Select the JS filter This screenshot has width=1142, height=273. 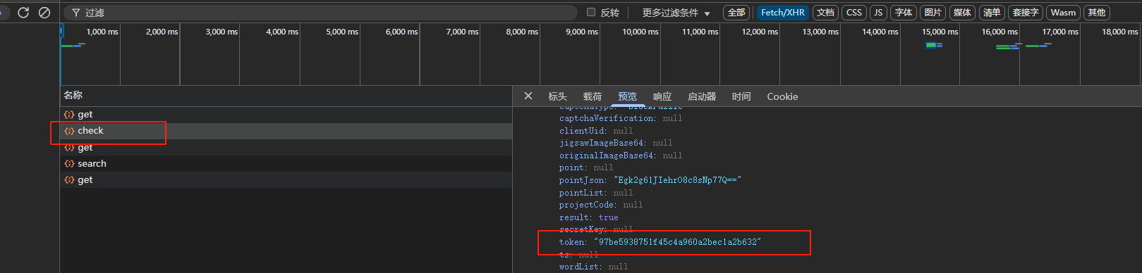pyautogui.click(x=878, y=13)
